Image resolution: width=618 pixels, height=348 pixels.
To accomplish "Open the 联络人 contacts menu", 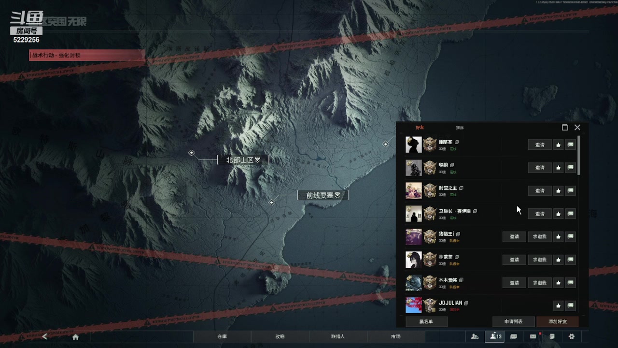I will pyautogui.click(x=338, y=336).
